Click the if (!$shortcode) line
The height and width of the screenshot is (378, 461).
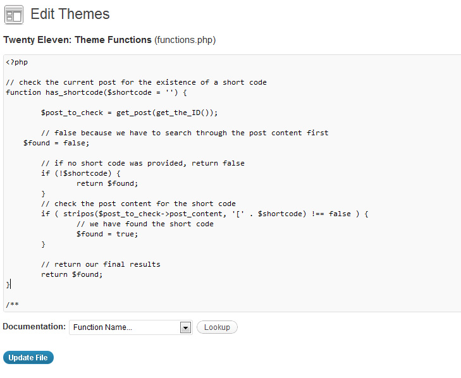click(x=81, y=173)
